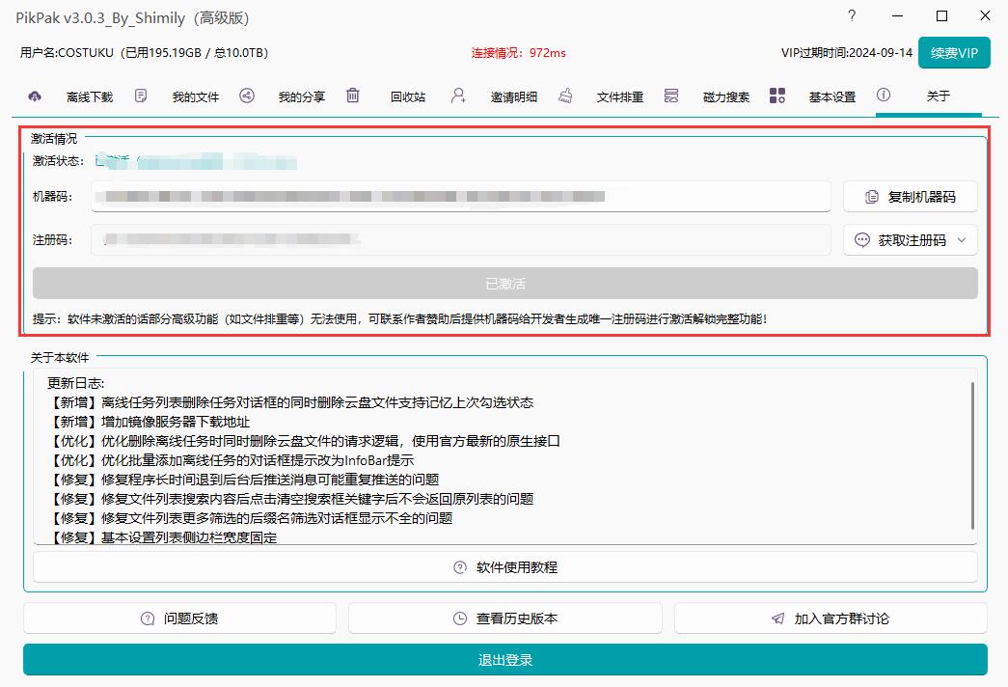Click the question mark help icon in title bar
Viewport: 1008px width, 687px height.
pos(852,16)
